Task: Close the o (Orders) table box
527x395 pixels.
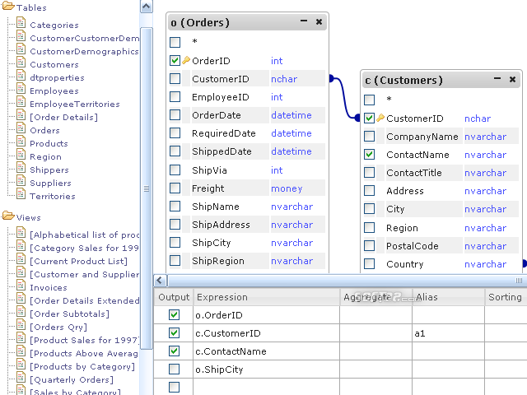Action: point(319,22)
